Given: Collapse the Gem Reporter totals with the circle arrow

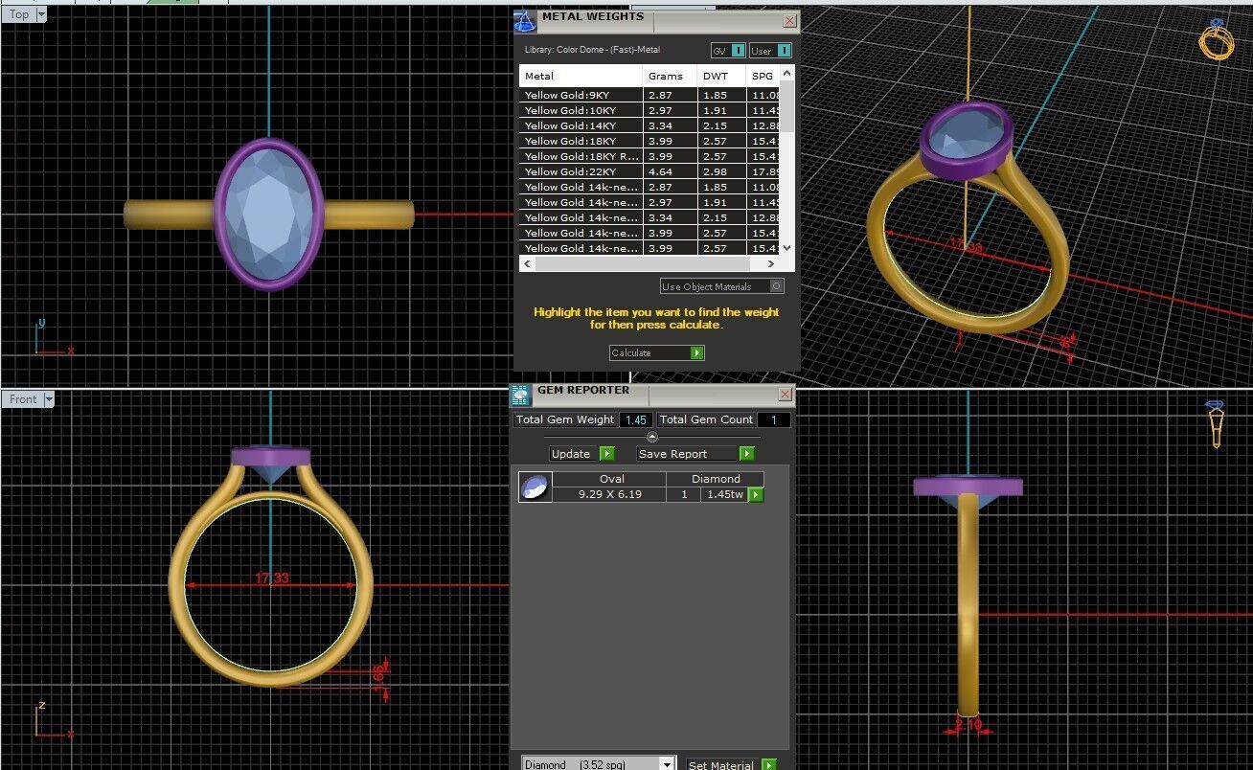Looking at the screenshot, I should (x=652, y=437).
